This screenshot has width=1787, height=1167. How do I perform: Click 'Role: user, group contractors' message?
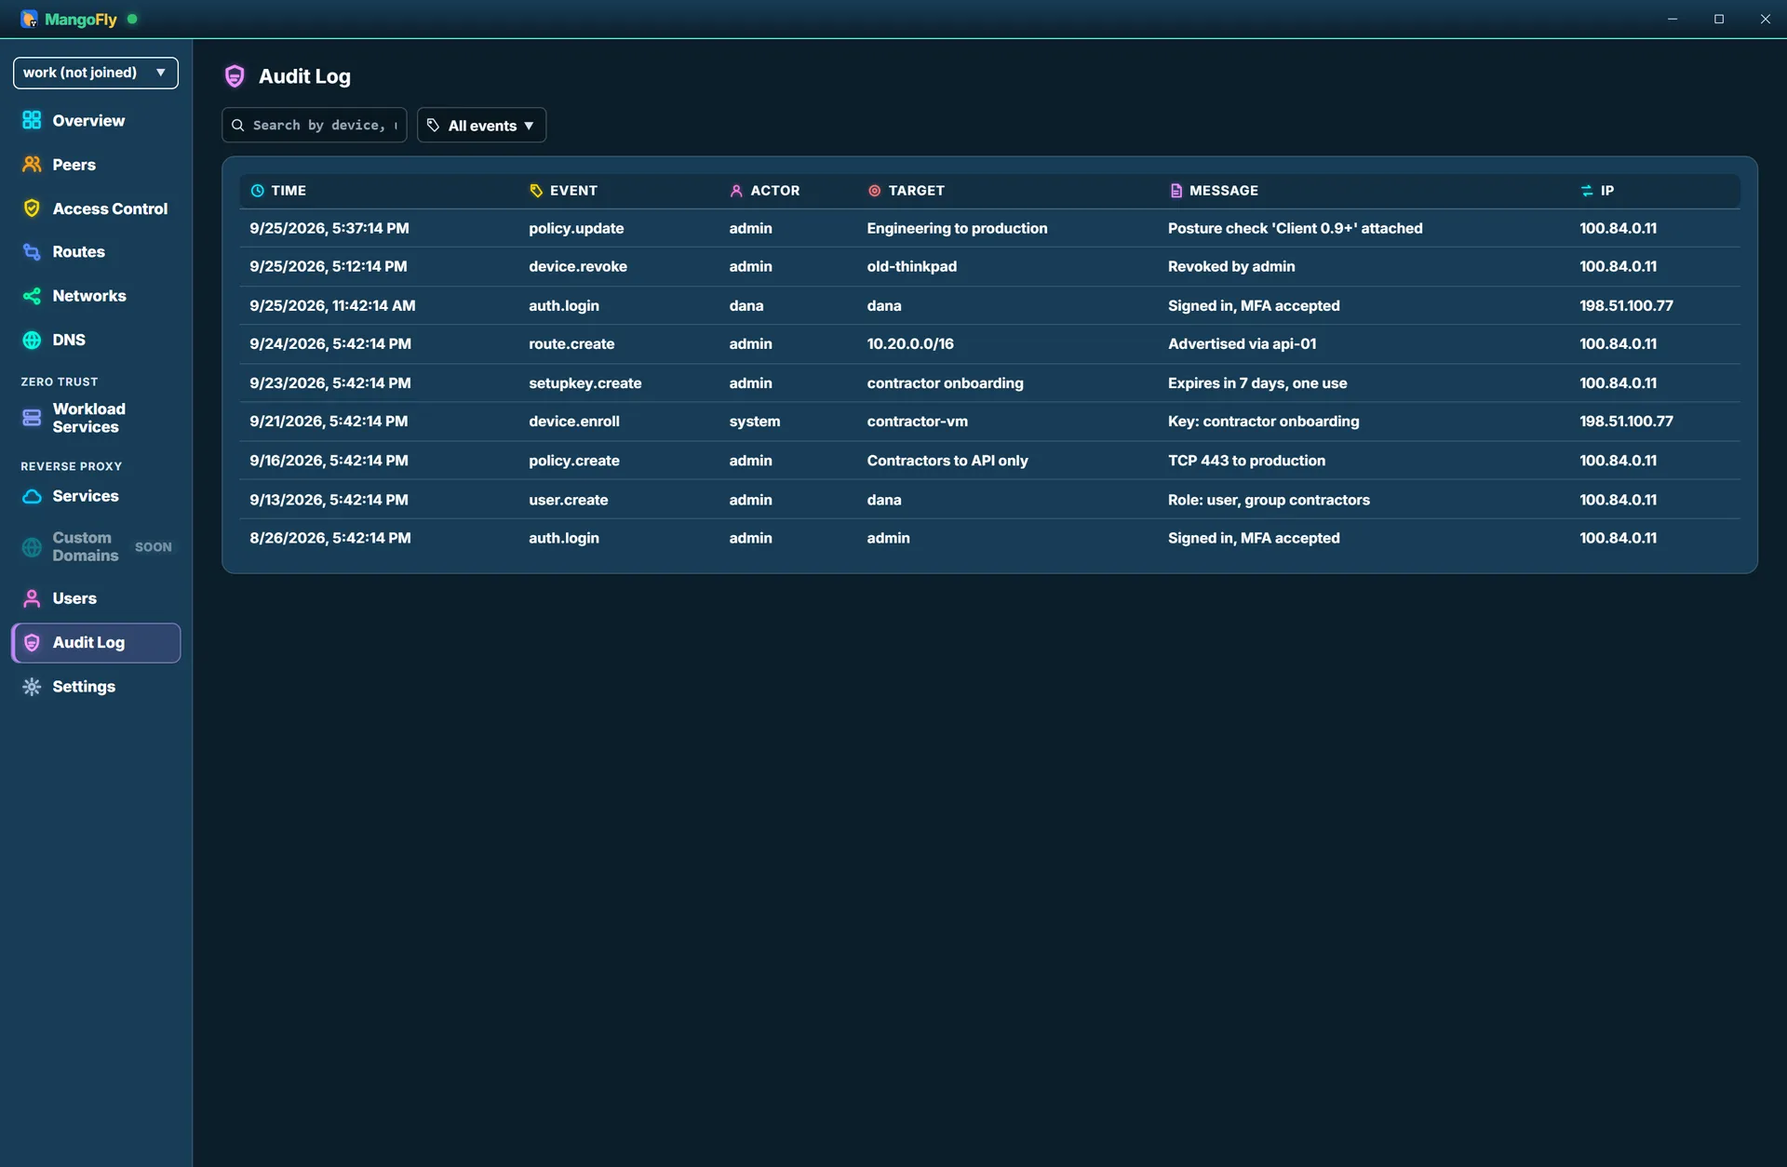(x=1269, y=500)
